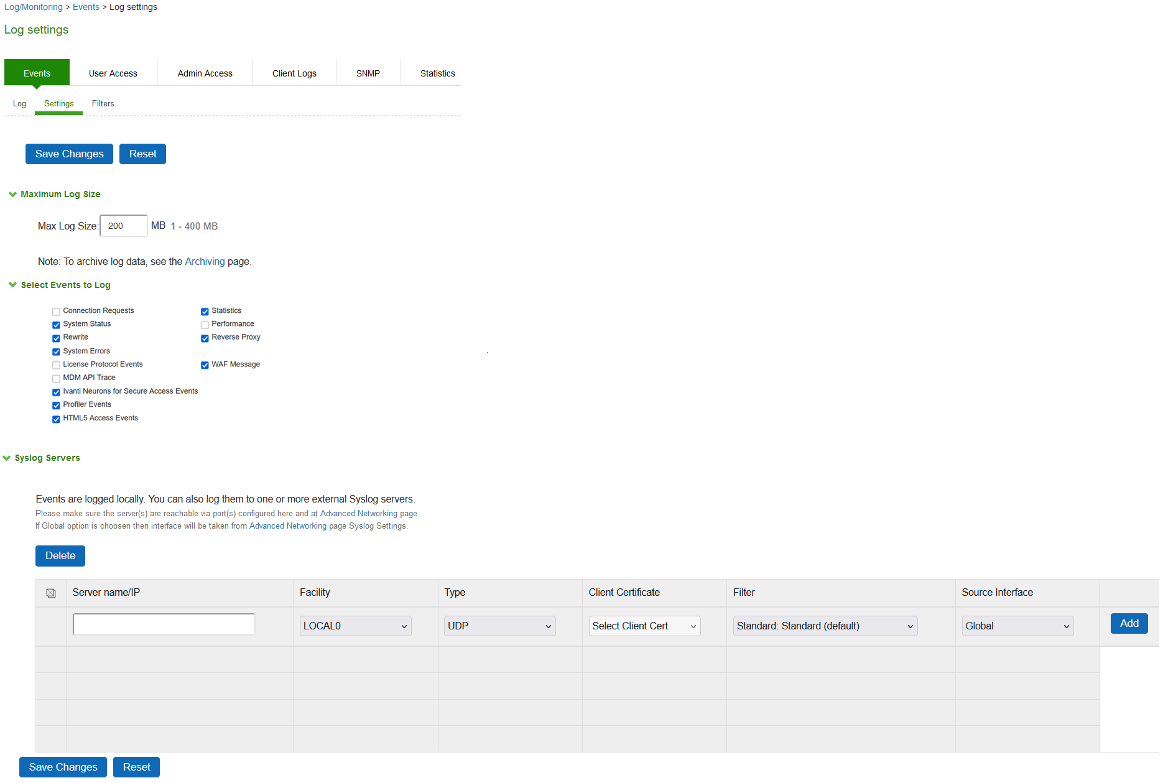Open Log/Monitoring breadcrumb link
The height and width of the screenshot is (783, 1163).
(34, 7)
